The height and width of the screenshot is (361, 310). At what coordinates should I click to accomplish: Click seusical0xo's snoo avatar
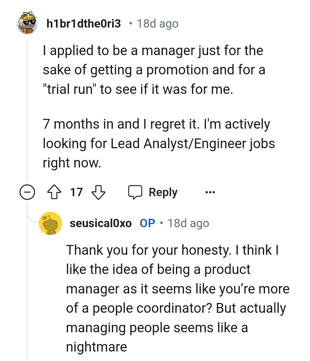point(51,223)
